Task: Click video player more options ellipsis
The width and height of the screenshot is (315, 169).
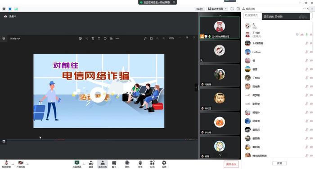Action: 117,38
